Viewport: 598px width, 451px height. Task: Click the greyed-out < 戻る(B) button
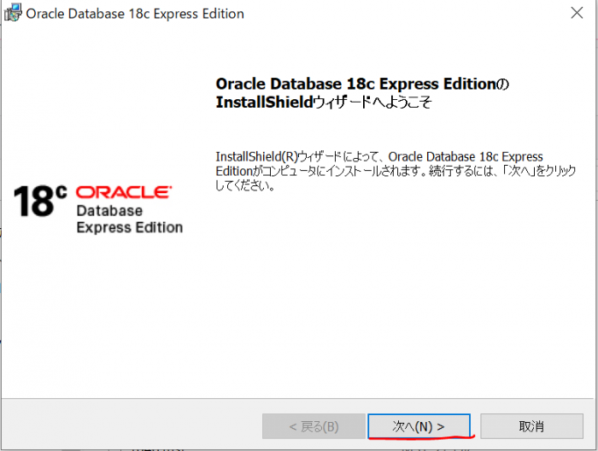[313, 425]
